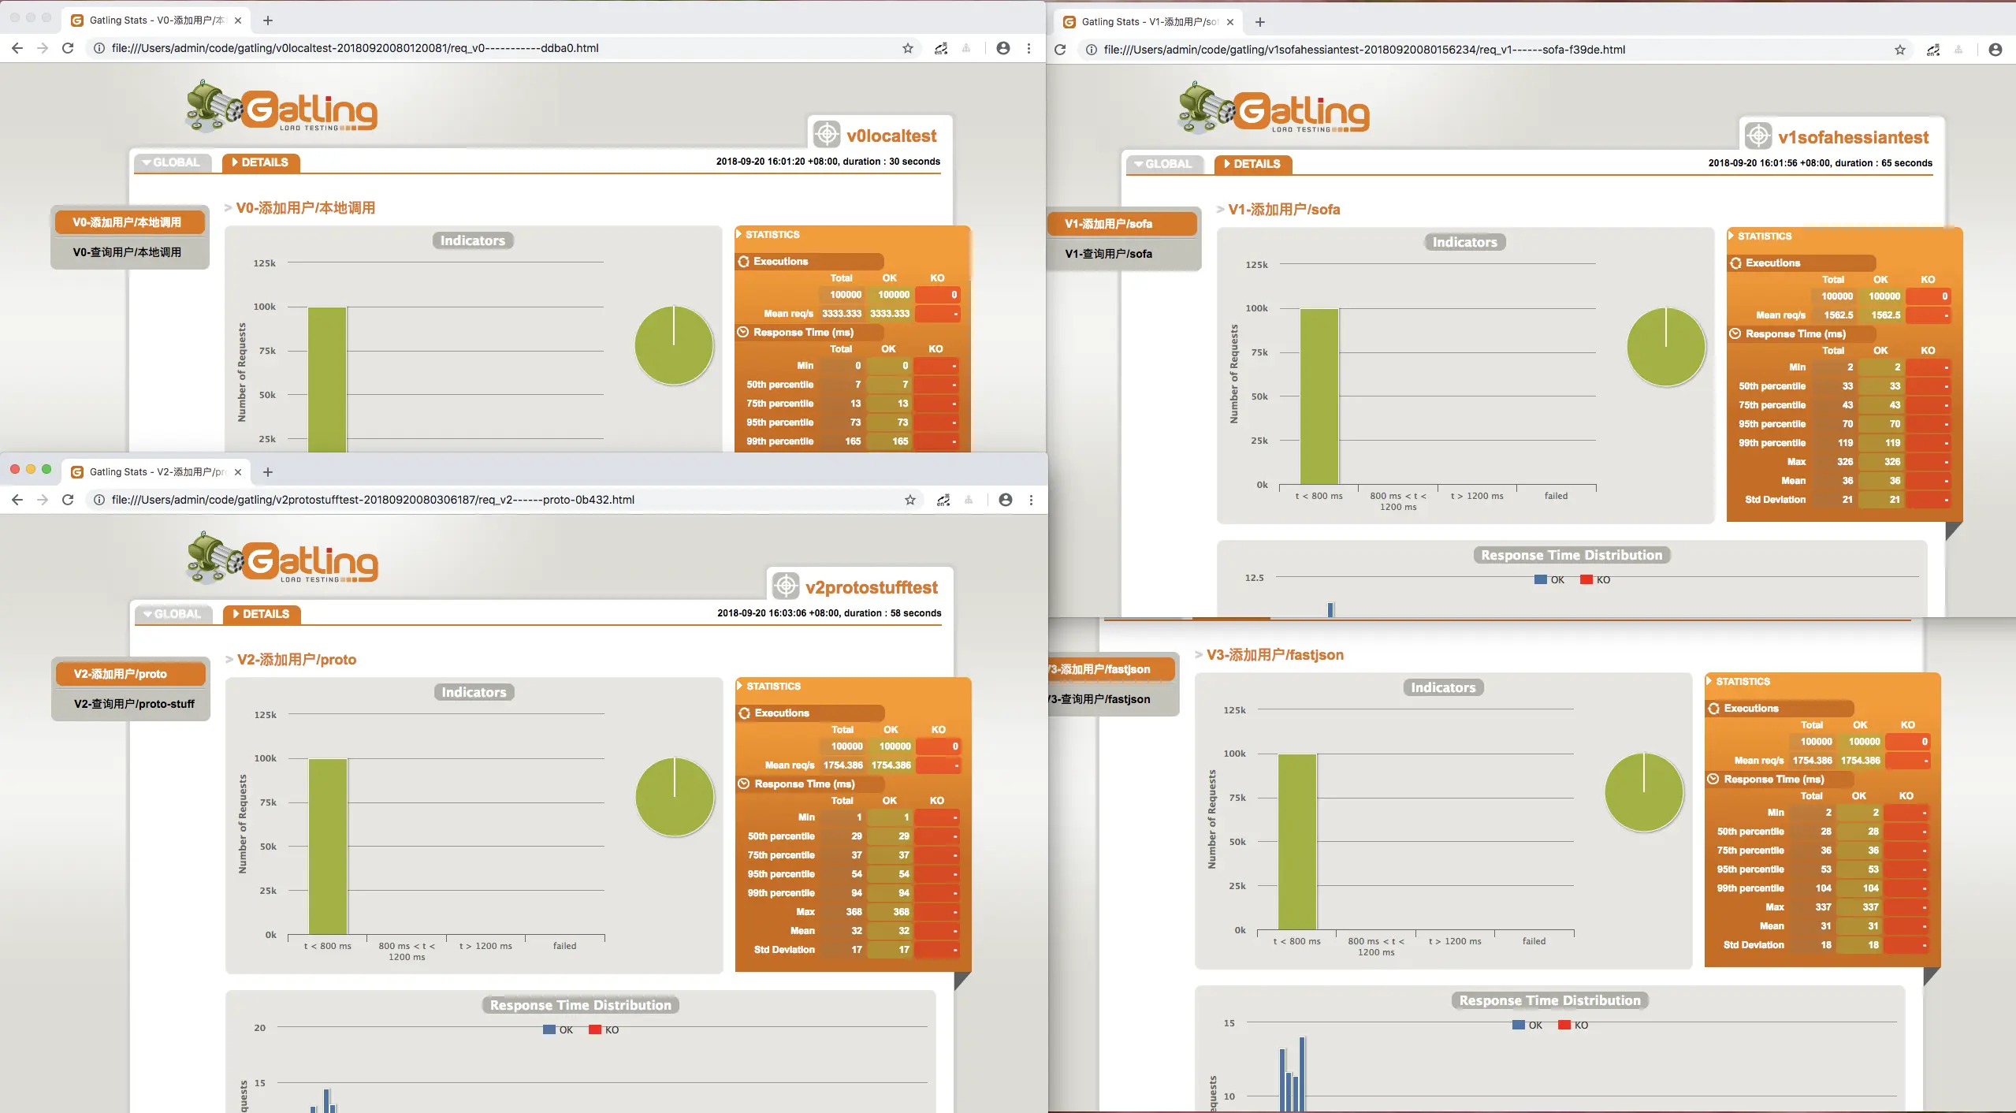The image size is (2016, 1113).
Task: Click back arrow in V2 browser window
Action: (x=17, y=500)
